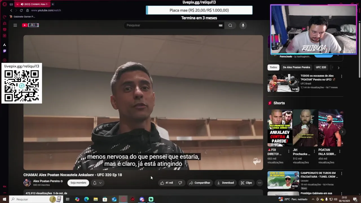Open options for CAMPEONATO DE TUBOS video

342,174
